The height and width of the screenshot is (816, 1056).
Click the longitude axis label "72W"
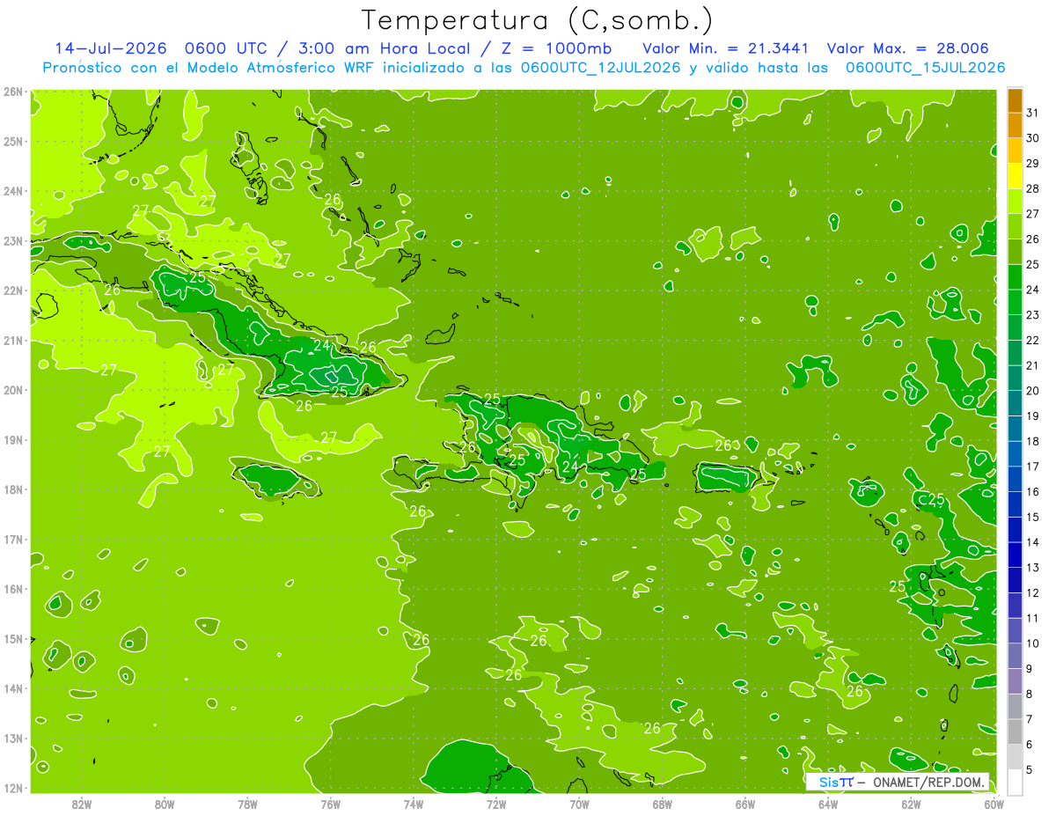[496, 803]
